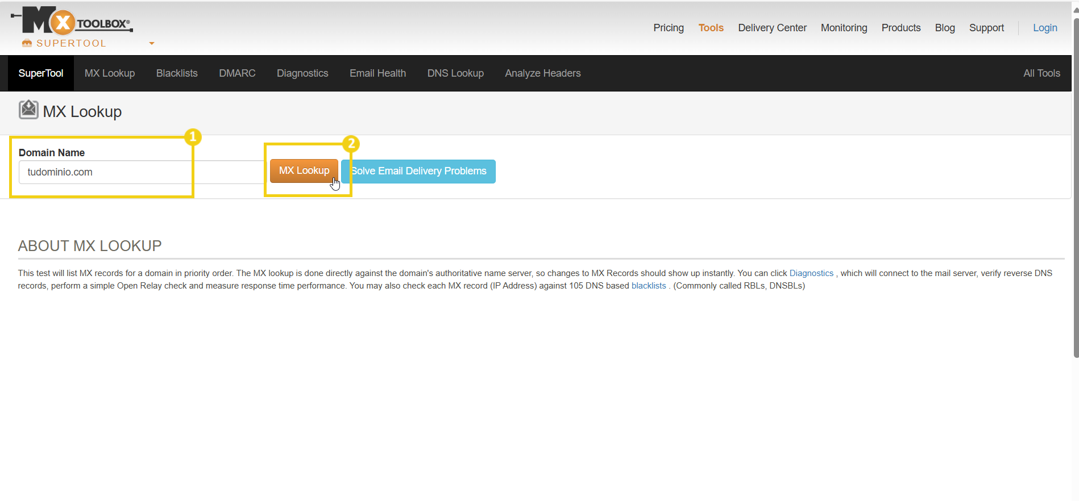Click the ABOUT MX LOOKUP heading
The width and height of the screenshot is (1079, 501).
click(90, 246)
